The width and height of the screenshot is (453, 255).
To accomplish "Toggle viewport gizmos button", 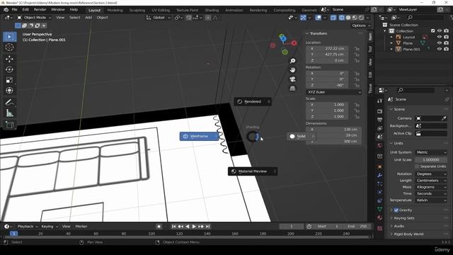I will tap(303, 18).
